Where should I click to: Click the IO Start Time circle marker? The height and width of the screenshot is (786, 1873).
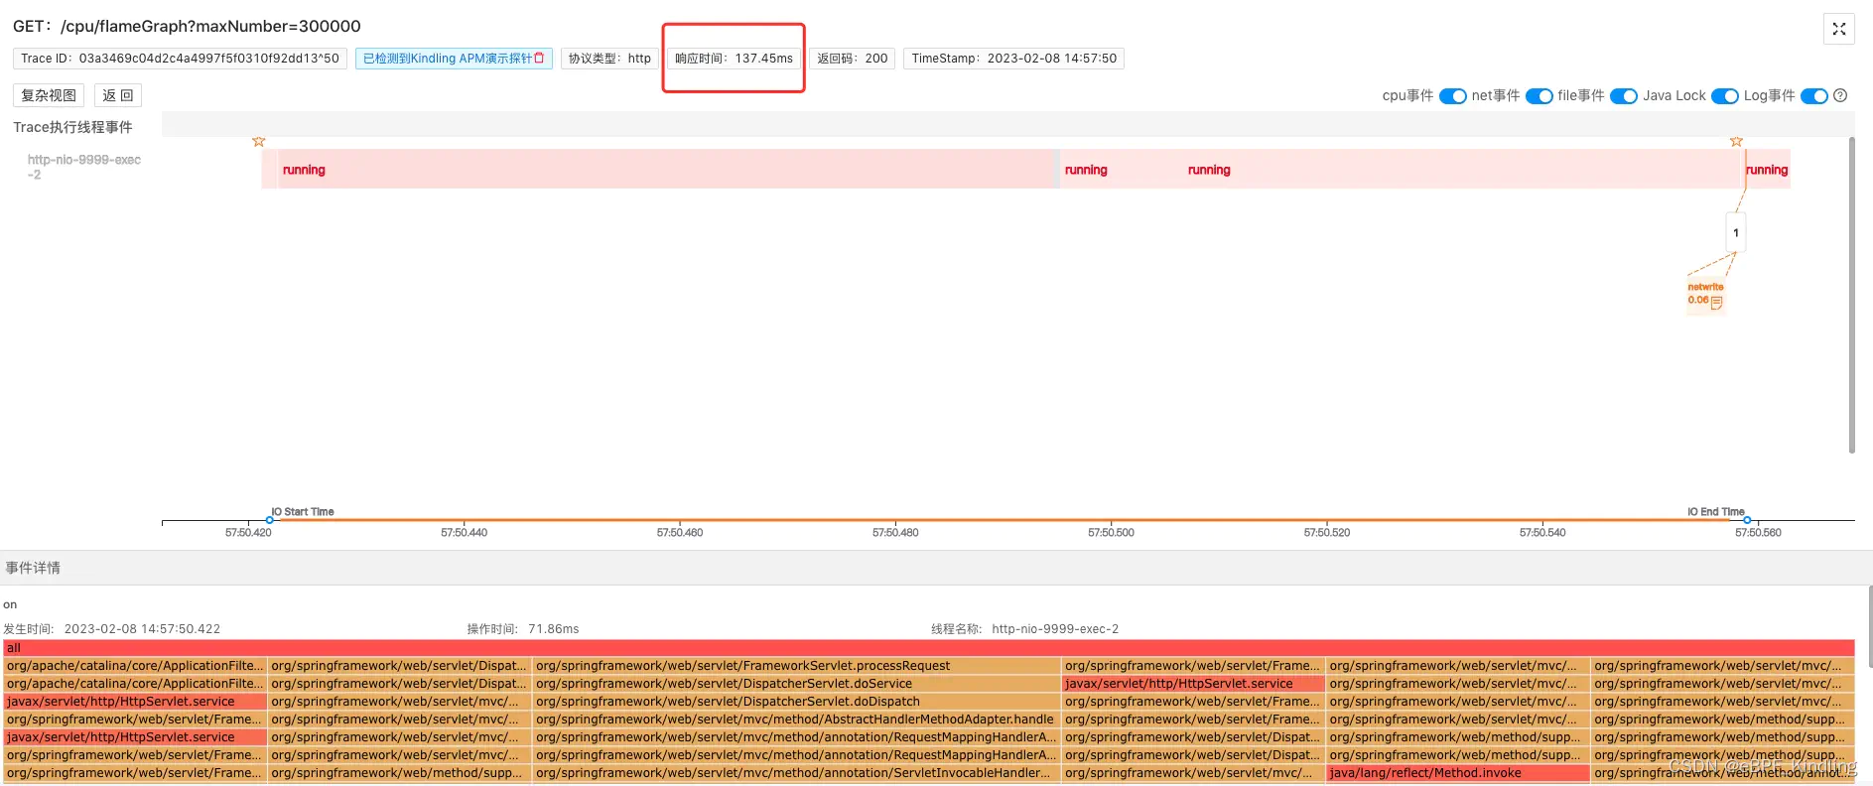[x=270, y=520]
